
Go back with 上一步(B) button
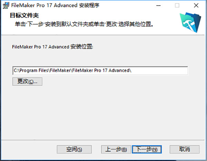click(116, 149)
